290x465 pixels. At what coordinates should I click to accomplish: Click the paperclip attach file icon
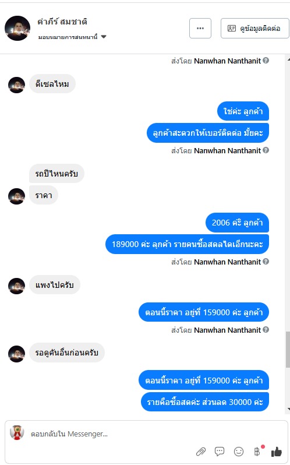[x=201, y=452]
